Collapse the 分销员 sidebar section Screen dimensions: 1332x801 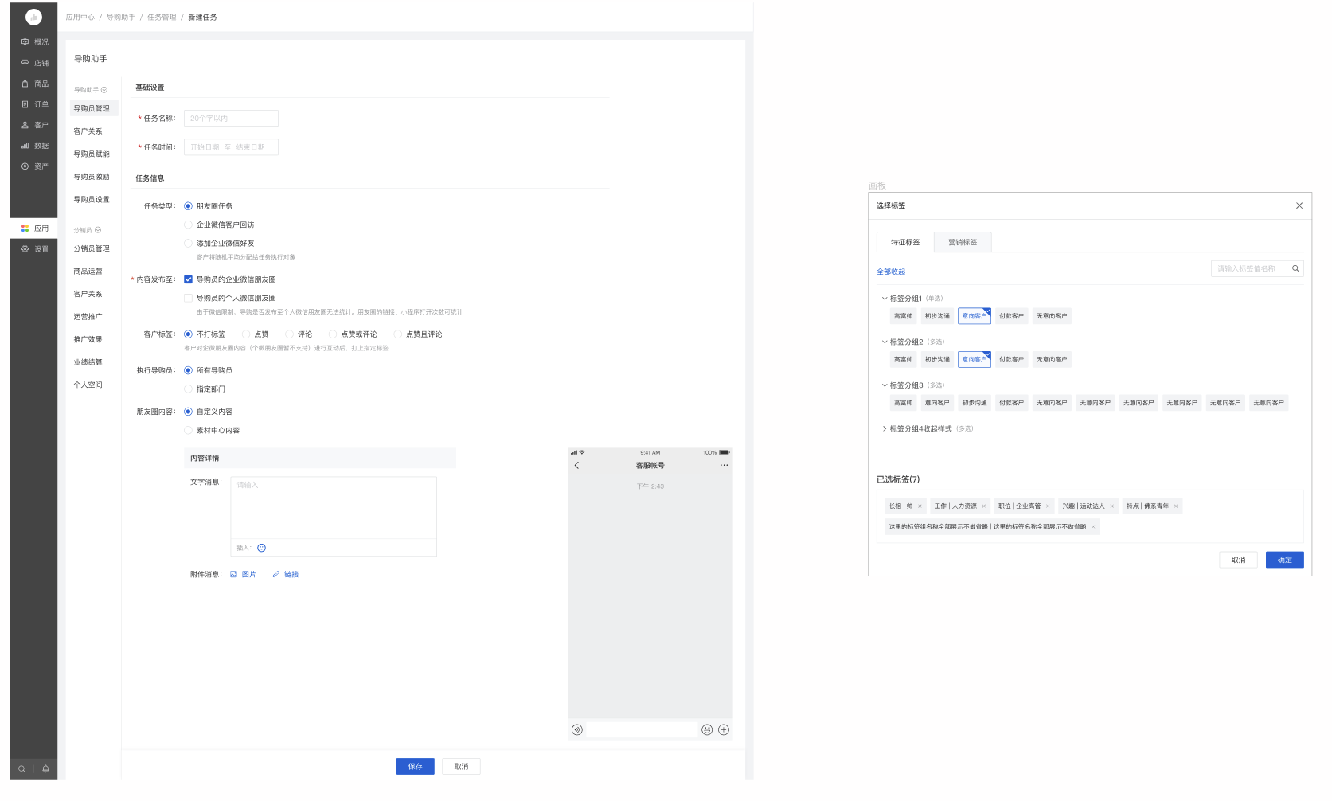[x=98, y=230]
